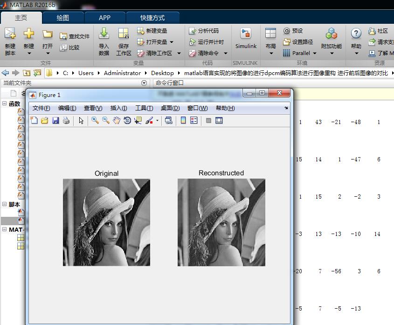
Task: Expand Clear Commands (清除命令) dropdown
Action: point(226,53)
